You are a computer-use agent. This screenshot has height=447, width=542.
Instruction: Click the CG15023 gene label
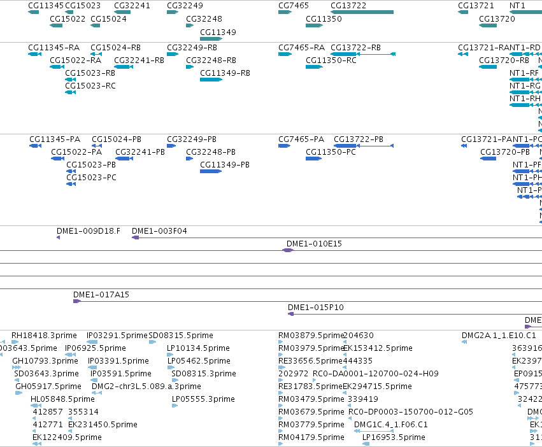point(83,6)
